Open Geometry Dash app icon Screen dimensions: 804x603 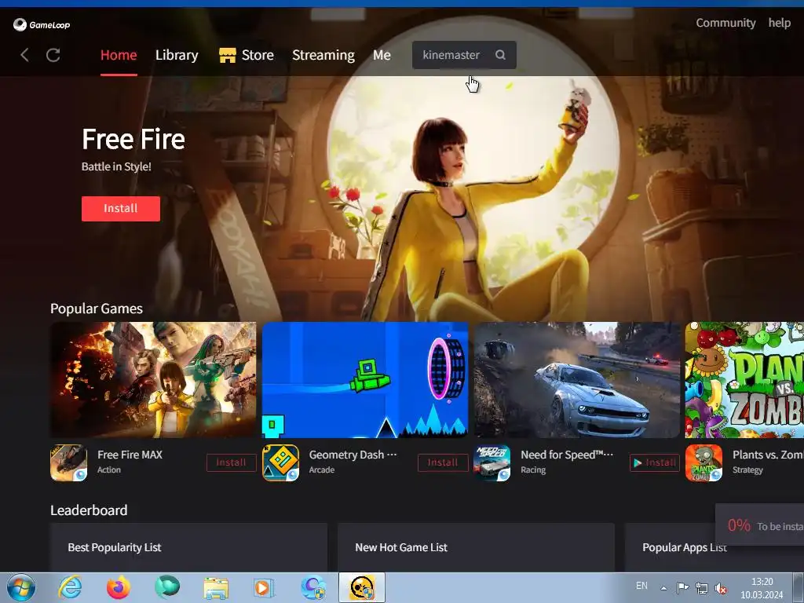(x=280, y=462)
